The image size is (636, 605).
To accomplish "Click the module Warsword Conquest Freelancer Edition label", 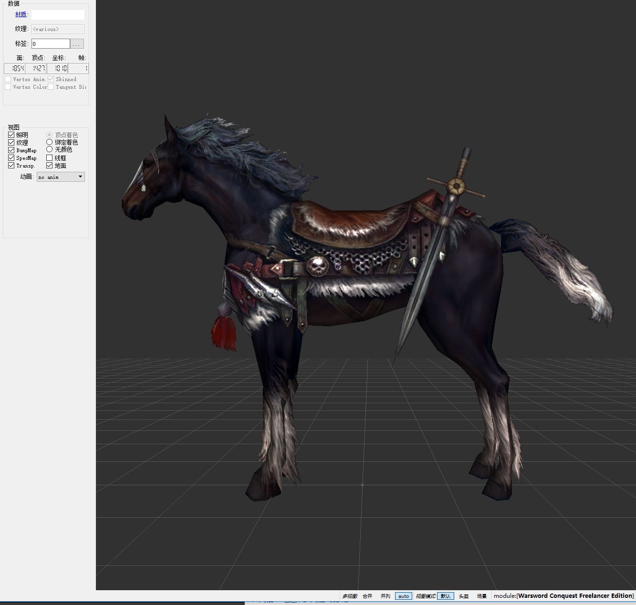I will click(563, 596).
